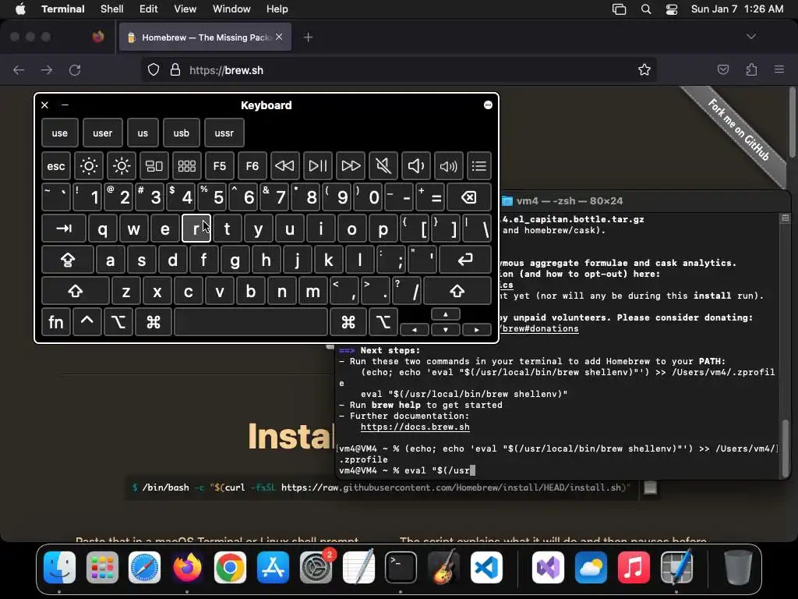Open the Edit menu
798x599 pixels.
click(x=149, y=9)
